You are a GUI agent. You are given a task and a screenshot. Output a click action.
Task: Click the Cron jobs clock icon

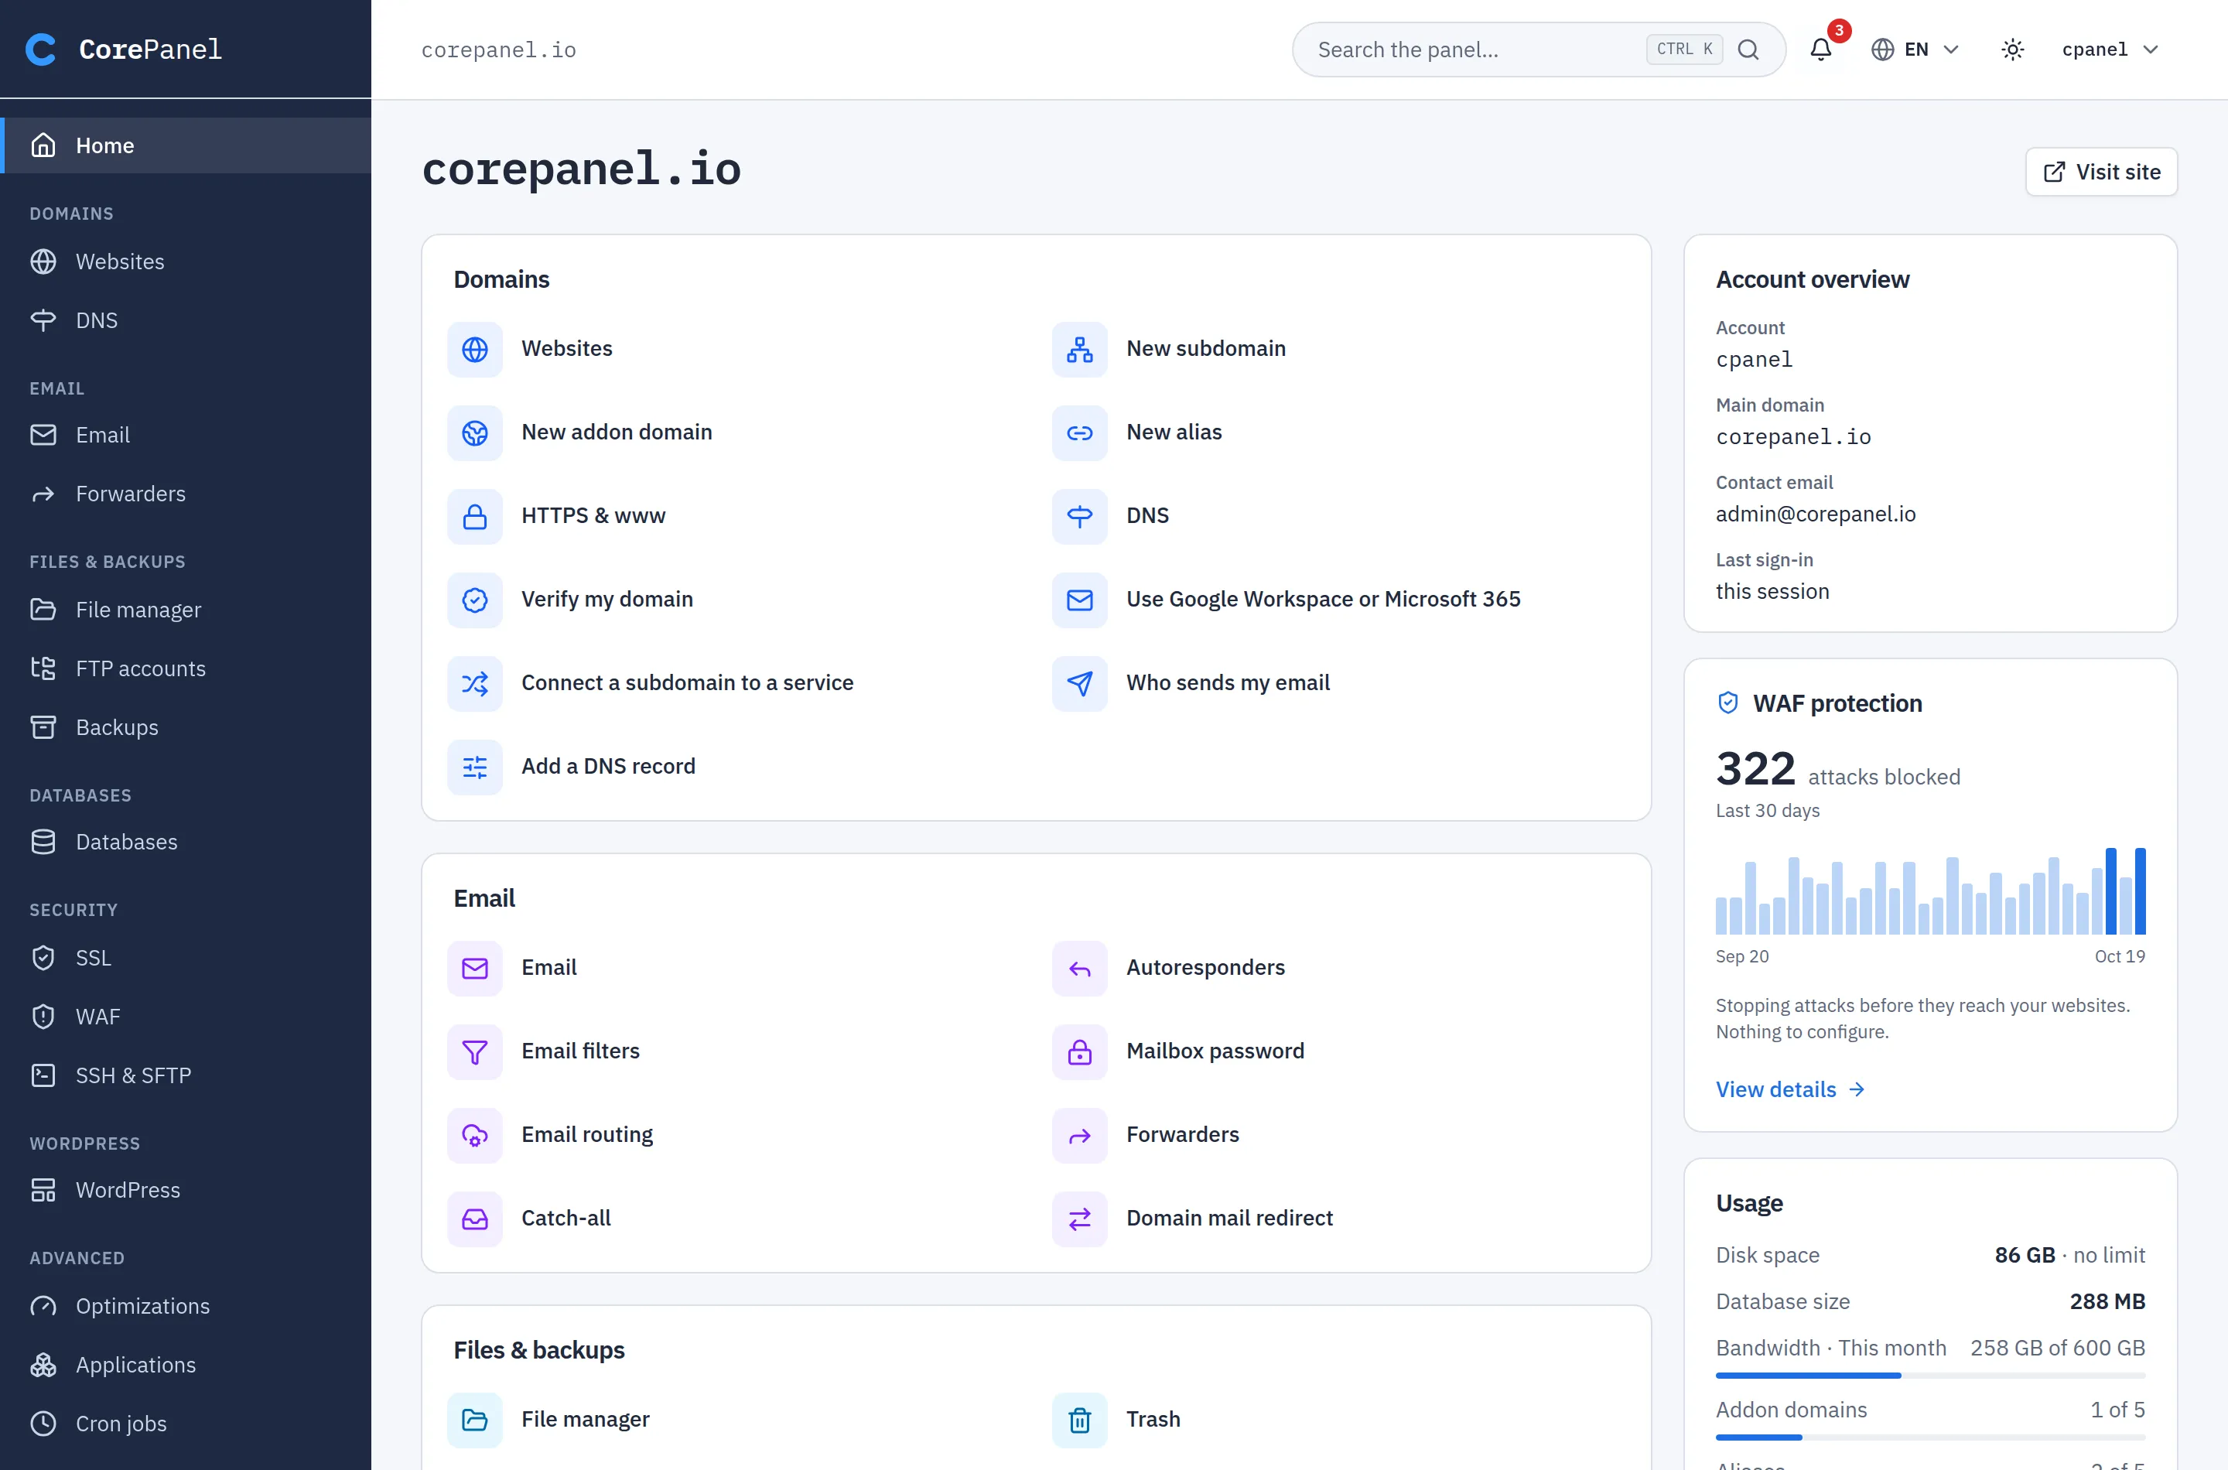click(43, 1423)
